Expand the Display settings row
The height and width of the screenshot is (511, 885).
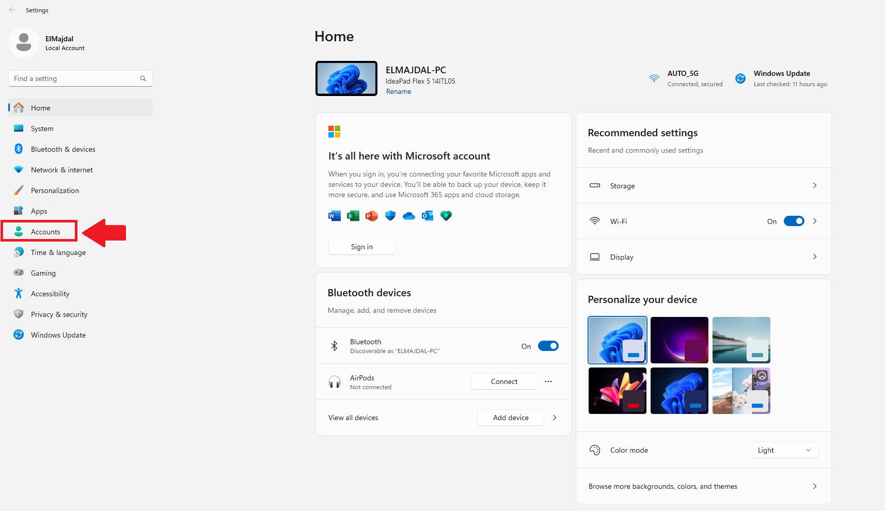click(x=703, y=257)
